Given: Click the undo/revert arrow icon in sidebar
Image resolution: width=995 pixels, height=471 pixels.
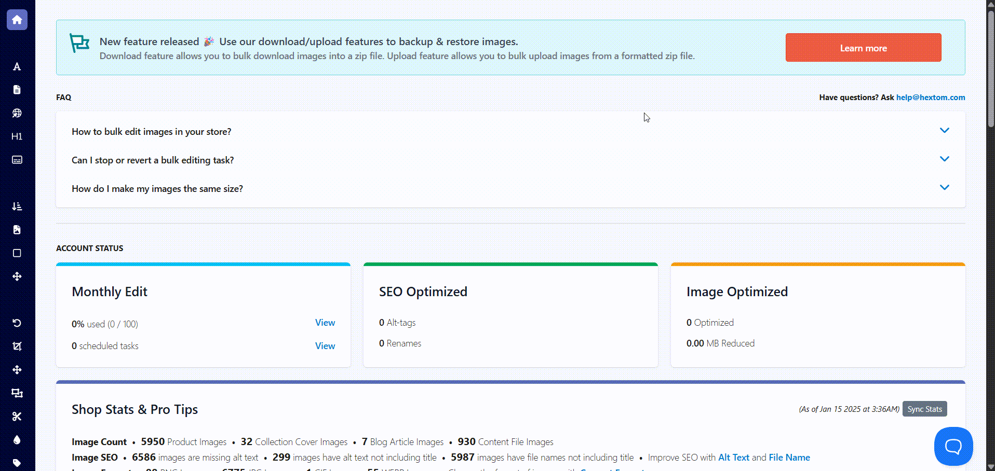Looking at the screenshot, I should pyautogui.click(x=17, y=323).
